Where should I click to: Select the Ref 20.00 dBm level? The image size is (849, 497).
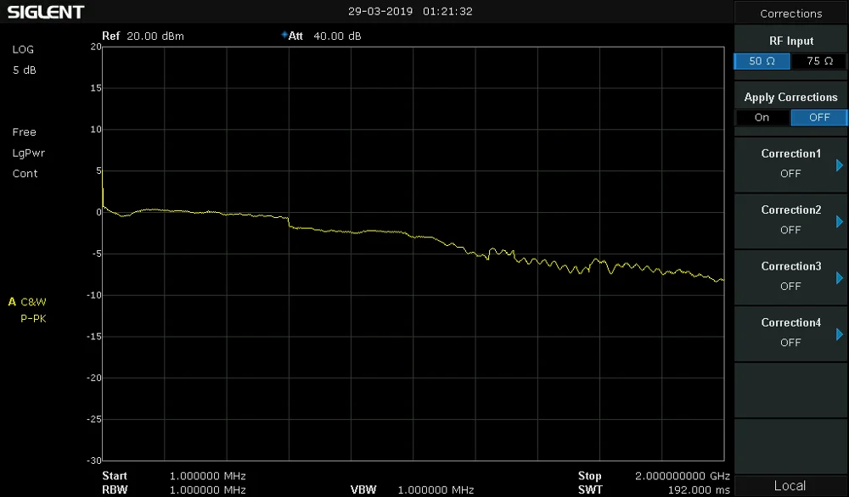click(x=143, y=36)
